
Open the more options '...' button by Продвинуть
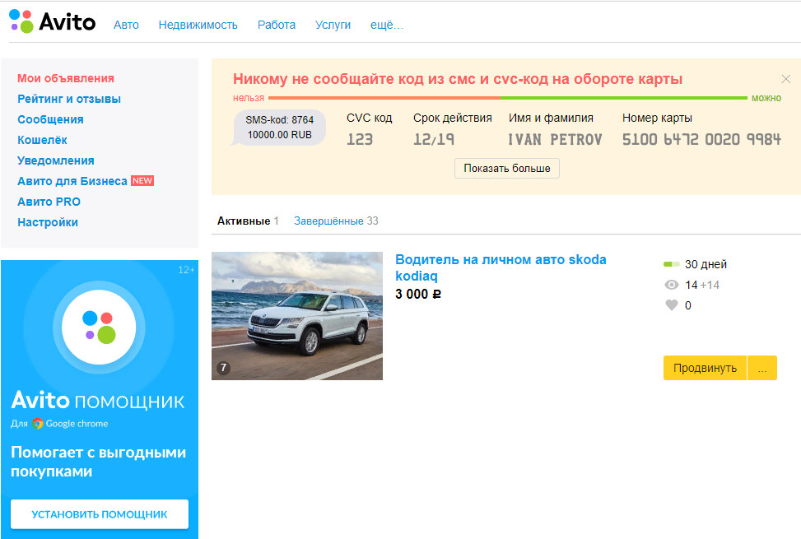(x=762, y=368)
